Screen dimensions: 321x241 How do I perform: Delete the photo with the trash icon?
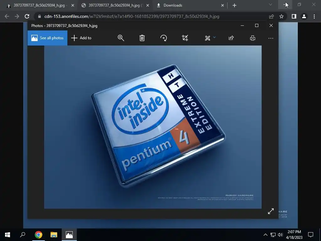pos(142,38)
